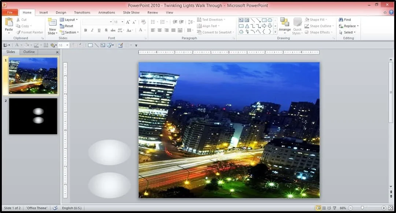Click the Reset slide button
This screenshot has width=396, height=213.
pos(66,26)
